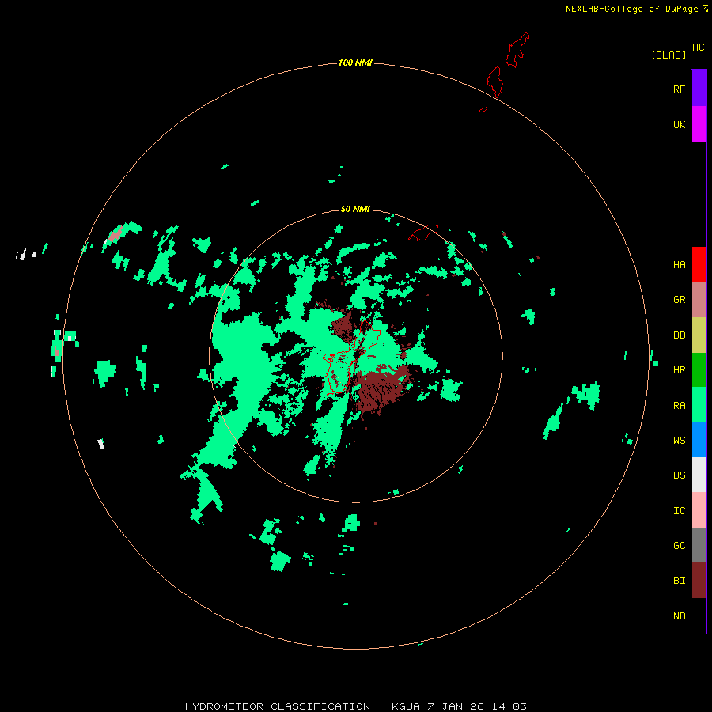Select the dusty pink GR color swatch
The image size is (712, 712).
tap(699, 300)
